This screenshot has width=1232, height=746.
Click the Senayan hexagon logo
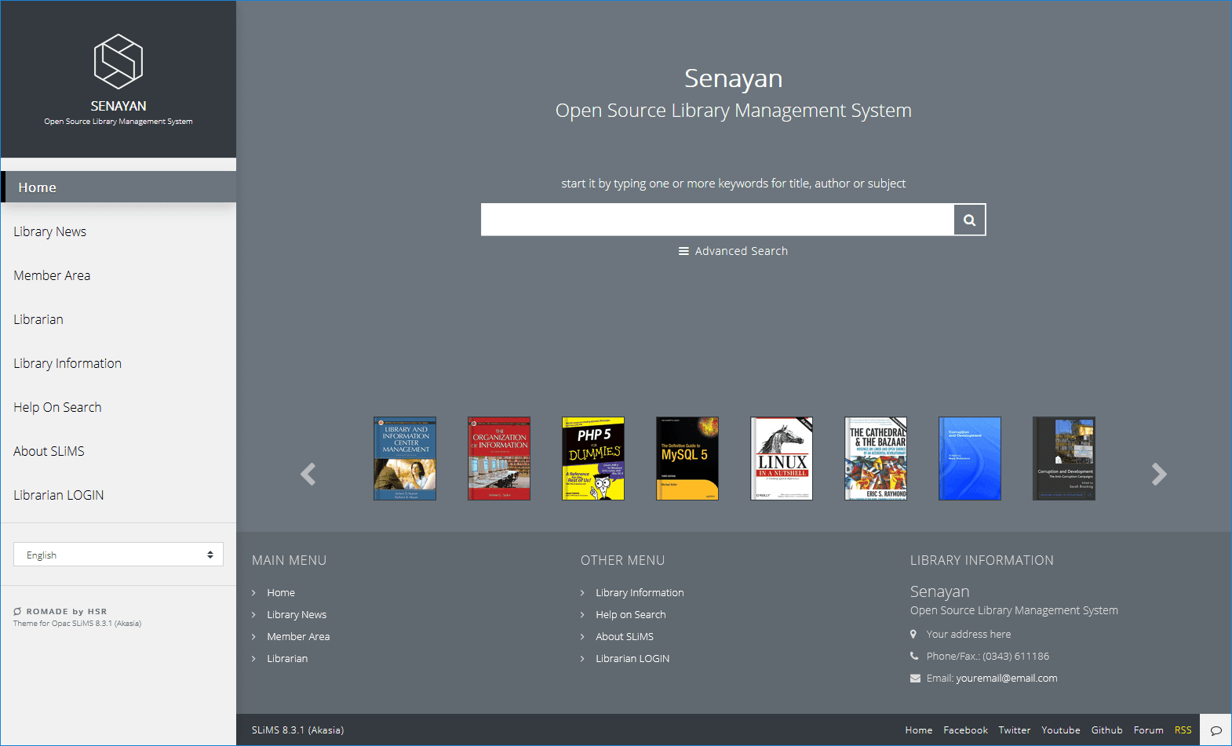coord(118,61)
